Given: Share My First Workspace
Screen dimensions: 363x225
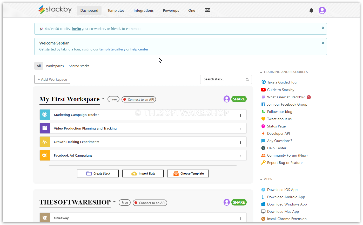Looking at the screenshot, I should 239,99.
